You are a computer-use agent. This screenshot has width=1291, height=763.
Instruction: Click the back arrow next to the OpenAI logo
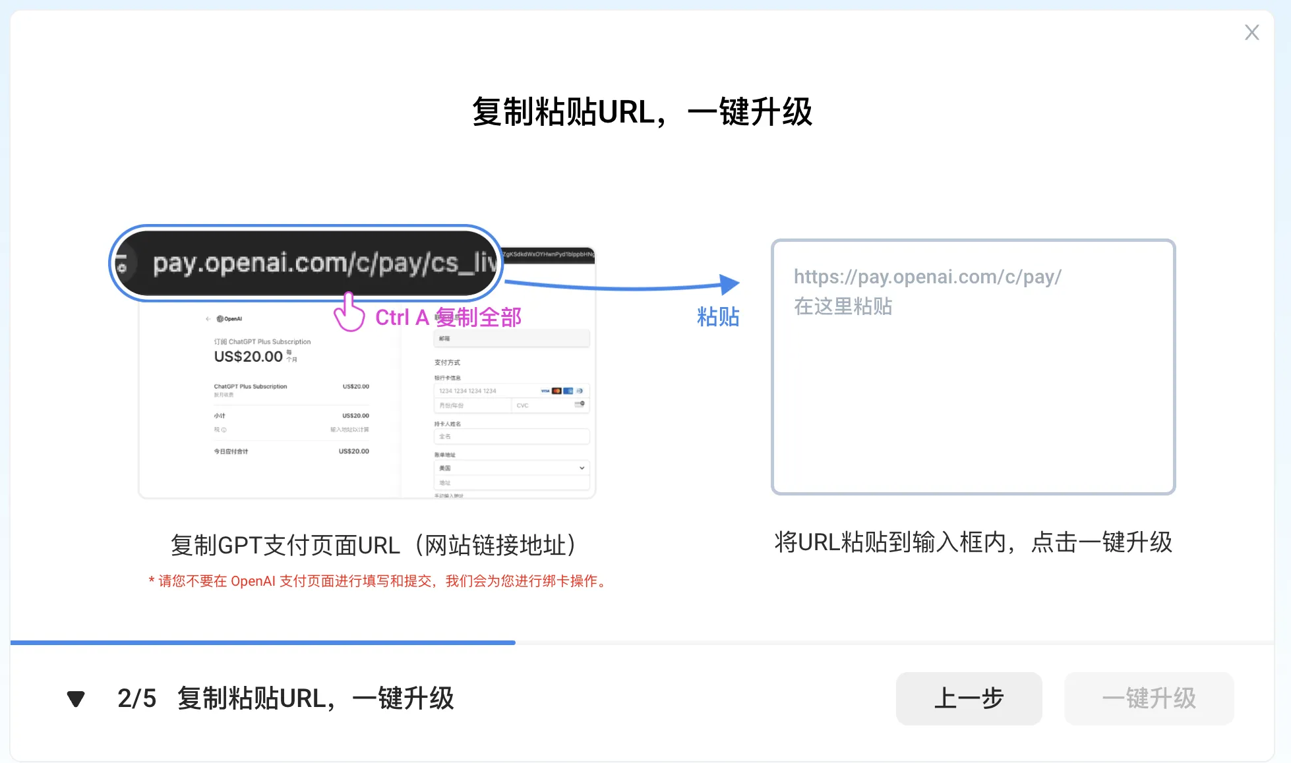coord(208,318)
